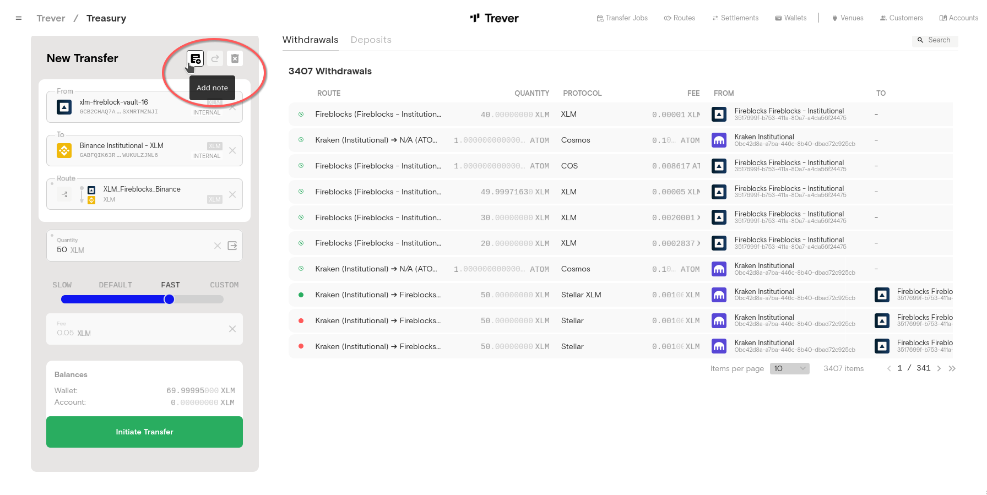The width and height of the screenshot is (987, 495).
Task: Clear the Binance Institutional To wallet
Action: click(x=232, y=150)
